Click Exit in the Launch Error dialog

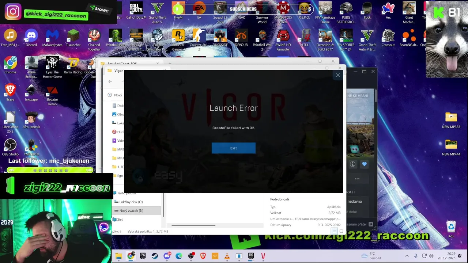tap(233, 148)
